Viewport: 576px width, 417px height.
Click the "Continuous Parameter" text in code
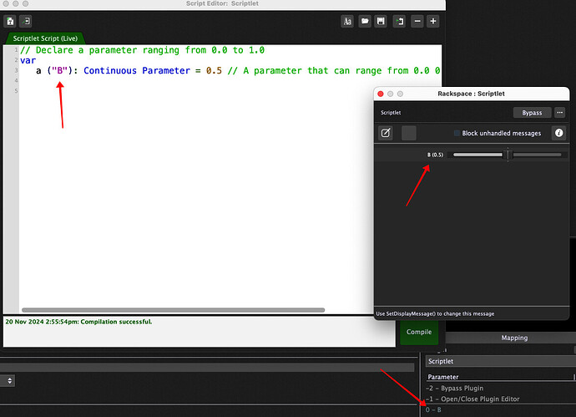tap(137, 70)
